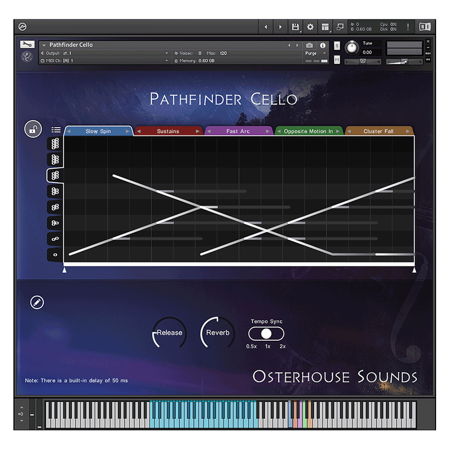This screenshot has height=449, width=449.
Task: Open the Output st.1 dropdown
Action: coord(167,53)
